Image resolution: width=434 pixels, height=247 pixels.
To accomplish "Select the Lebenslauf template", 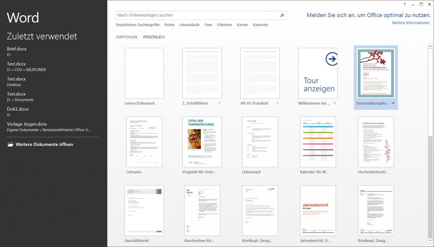I will [x=260, y=142].
